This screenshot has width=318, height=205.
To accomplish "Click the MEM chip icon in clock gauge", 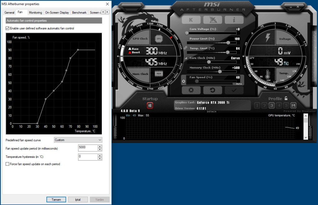I will [159, 74].
